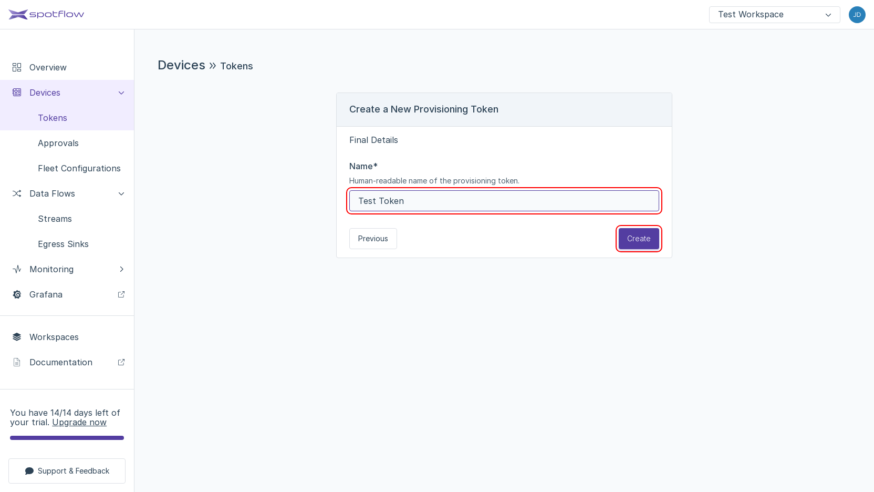
Task: Click the Documentation file icon
Action: pyautogui.click(x=17, y=362)
